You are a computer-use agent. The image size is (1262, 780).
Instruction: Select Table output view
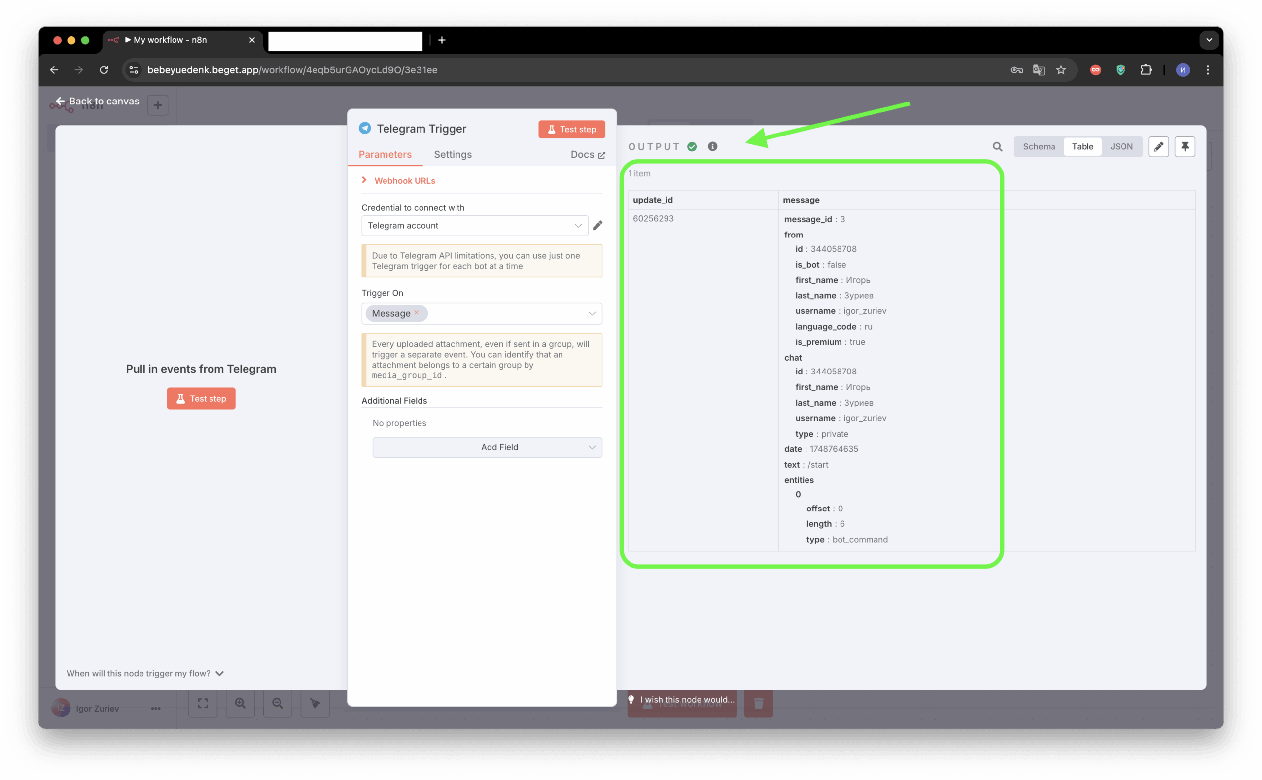pos(1082,146)
